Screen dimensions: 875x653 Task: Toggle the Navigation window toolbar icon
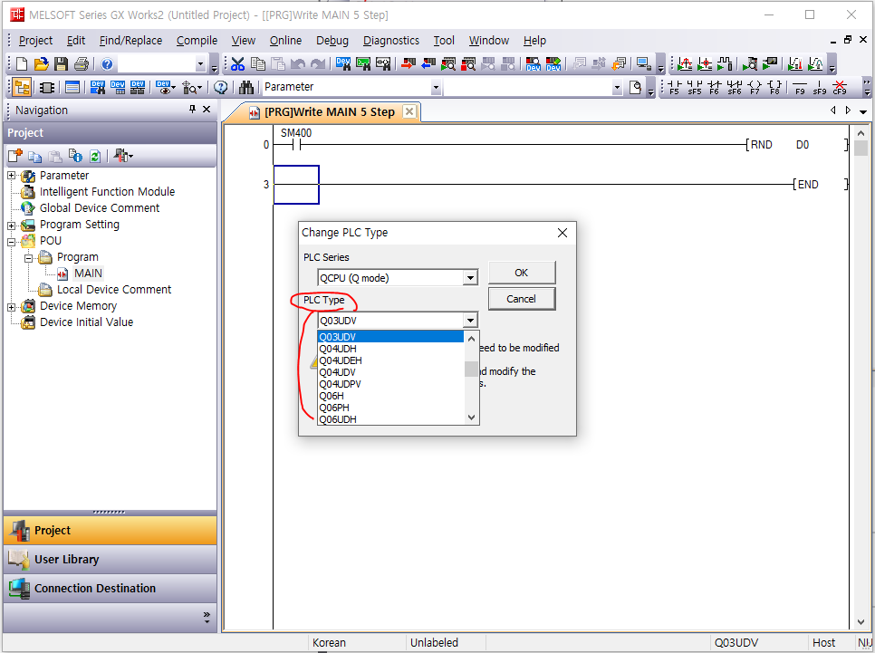22,87
